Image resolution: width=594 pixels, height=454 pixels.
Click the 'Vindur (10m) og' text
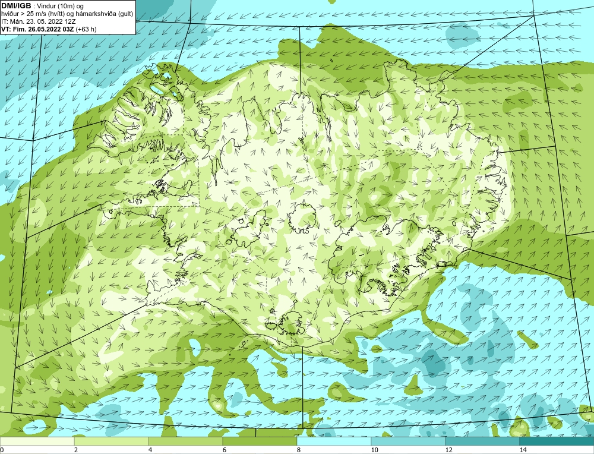61,6
